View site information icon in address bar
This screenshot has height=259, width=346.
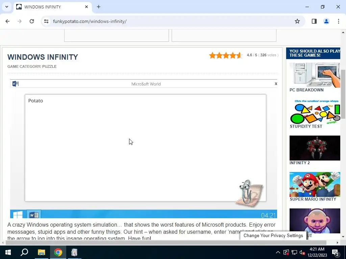coord(46,21)
